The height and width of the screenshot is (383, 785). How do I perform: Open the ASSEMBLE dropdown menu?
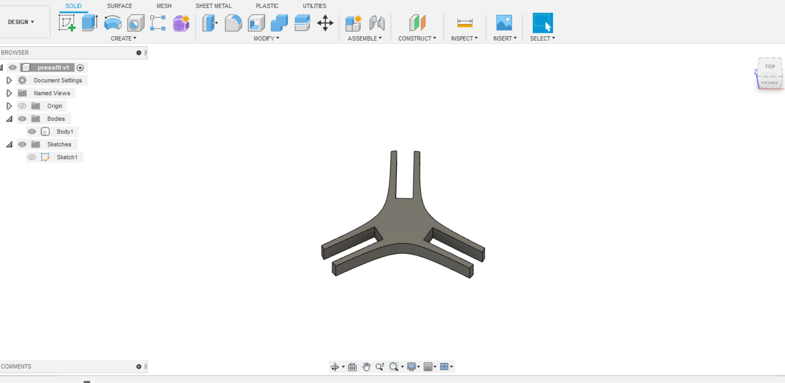(x=365, y=38)
